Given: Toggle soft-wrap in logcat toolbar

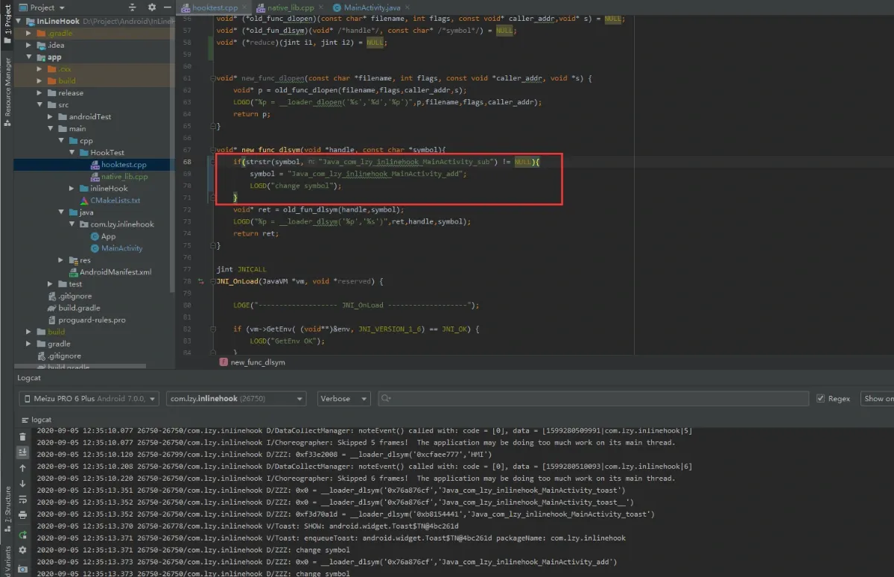Looking at the screenshot, I should click(x=22, y=499).
